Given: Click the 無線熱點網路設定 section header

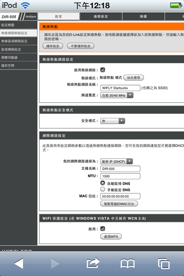Looking at the screenshot, I should click(x=111, y=59).
